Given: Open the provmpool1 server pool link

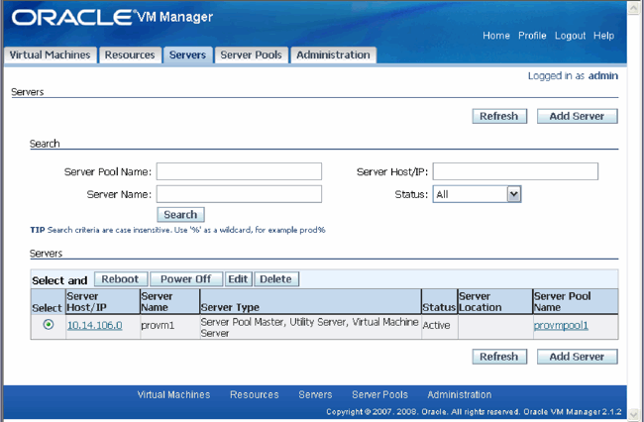Looking at the screenshot, I should tap(561, 325).
